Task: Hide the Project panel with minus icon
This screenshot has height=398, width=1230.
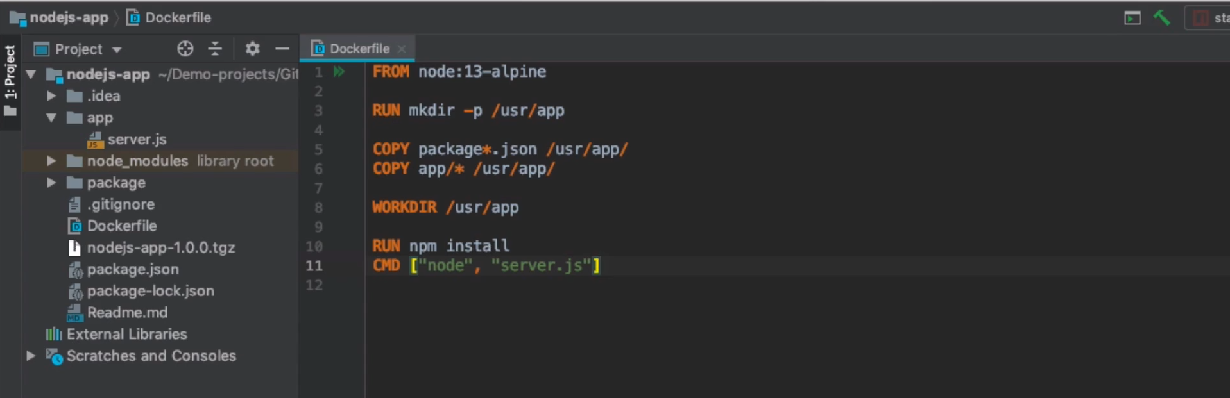Action: pyautogui.click(x=282, y=49)
